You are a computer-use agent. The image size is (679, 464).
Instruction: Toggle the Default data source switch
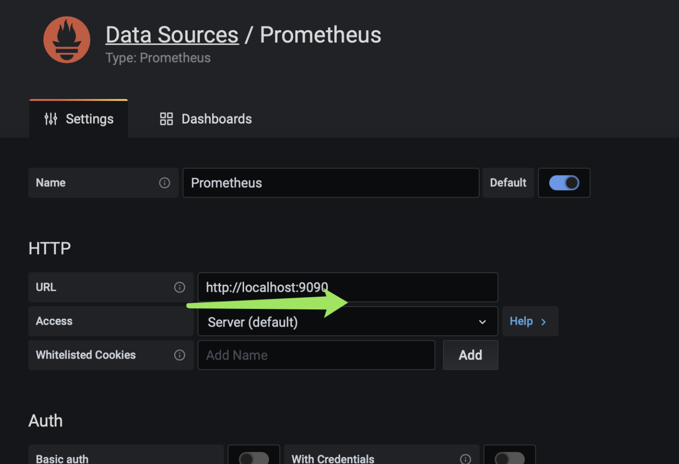[x=564, y=183]
